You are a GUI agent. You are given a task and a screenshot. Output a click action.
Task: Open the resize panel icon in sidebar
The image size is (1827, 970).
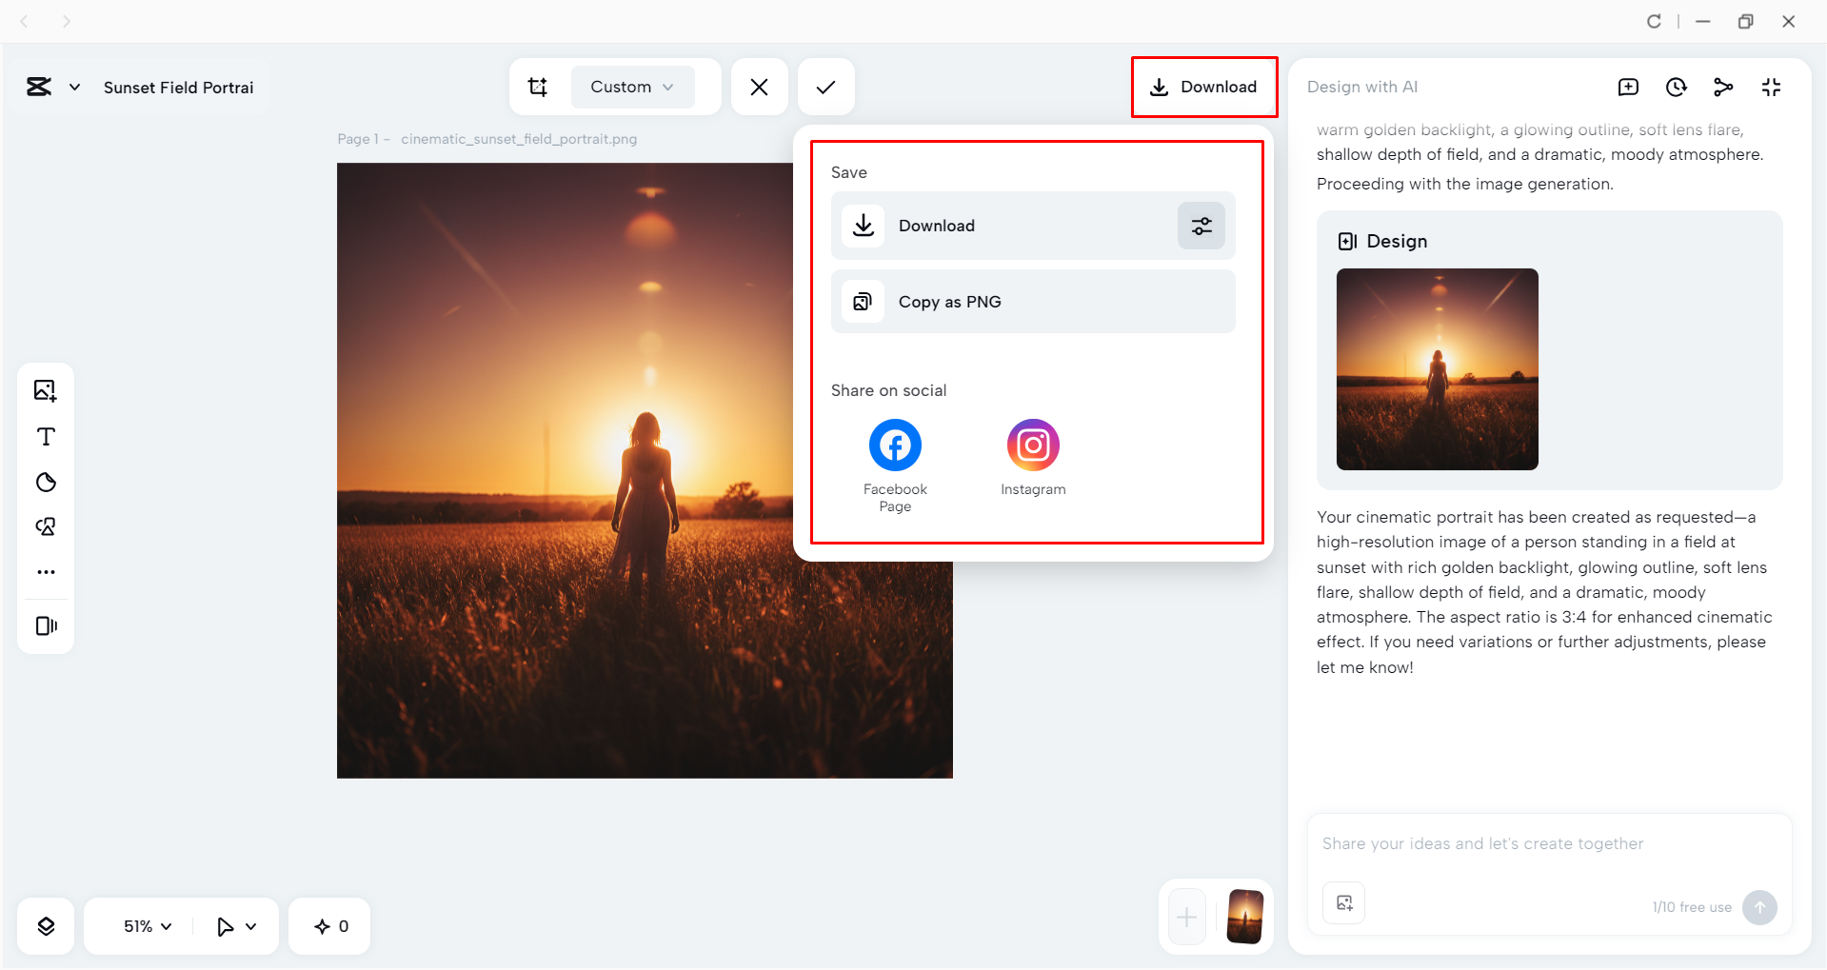[46, 626]
